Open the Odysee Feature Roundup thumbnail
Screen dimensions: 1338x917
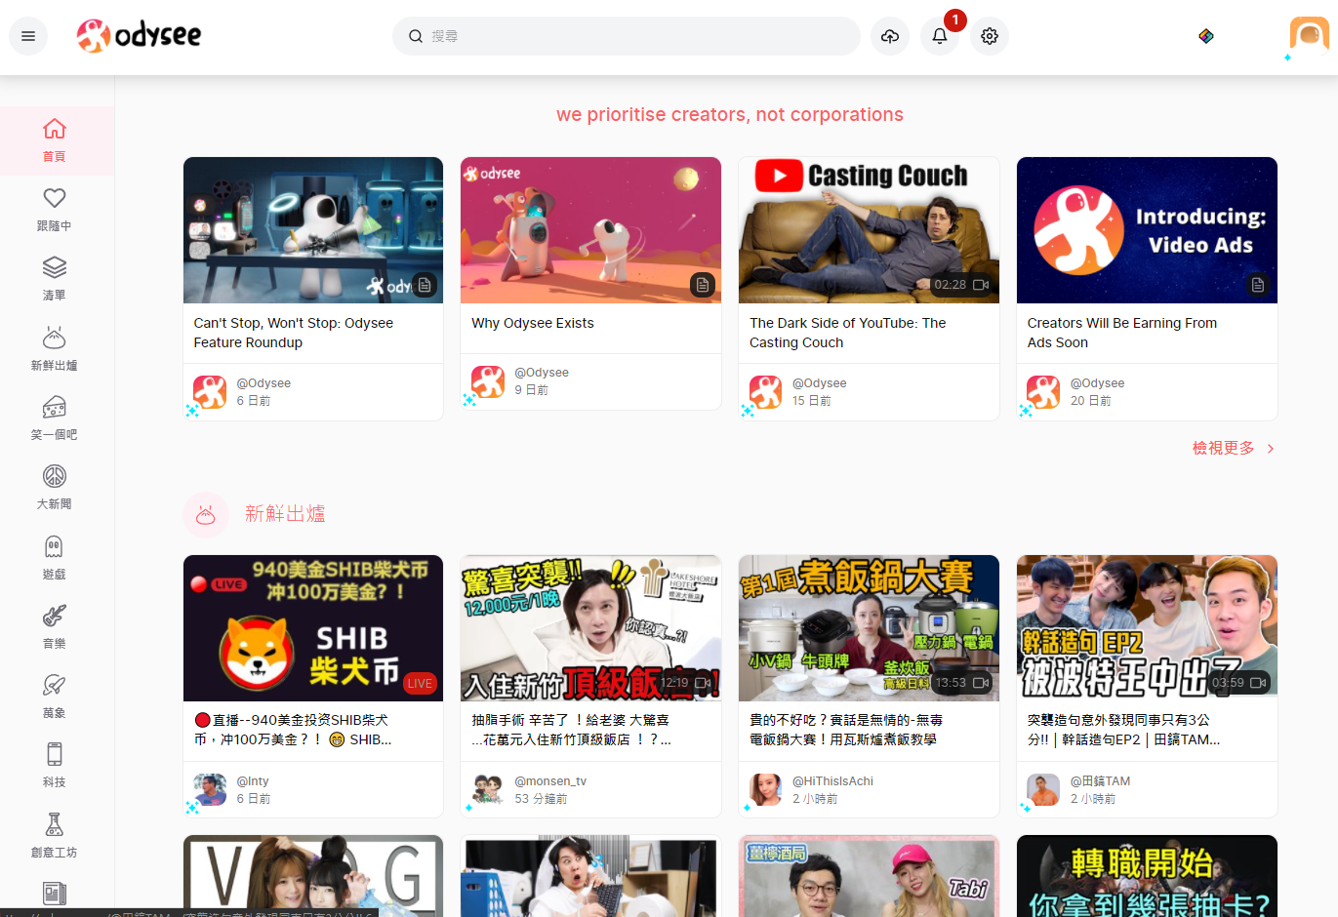click(313, 230)
